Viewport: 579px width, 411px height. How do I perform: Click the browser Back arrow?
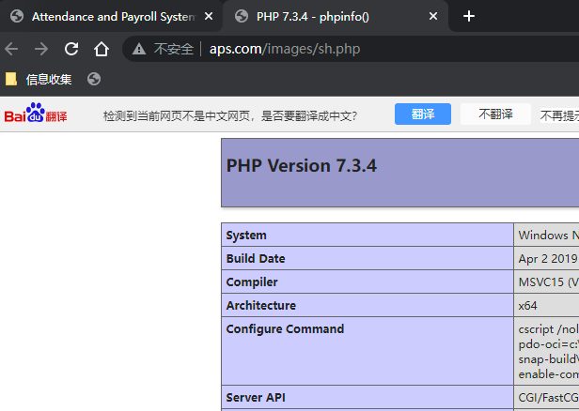pos(11,49)
